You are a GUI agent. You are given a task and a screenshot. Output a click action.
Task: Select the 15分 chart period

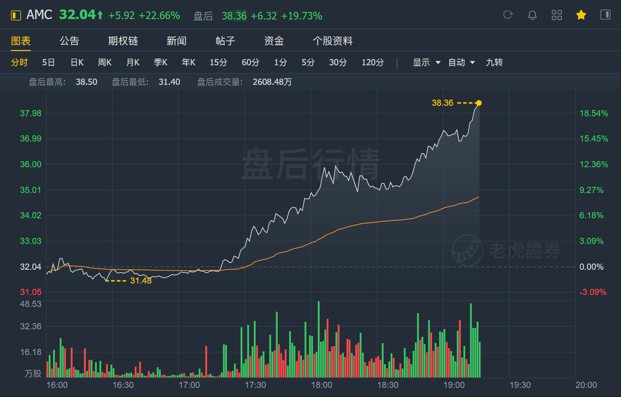tap(218, 62)
